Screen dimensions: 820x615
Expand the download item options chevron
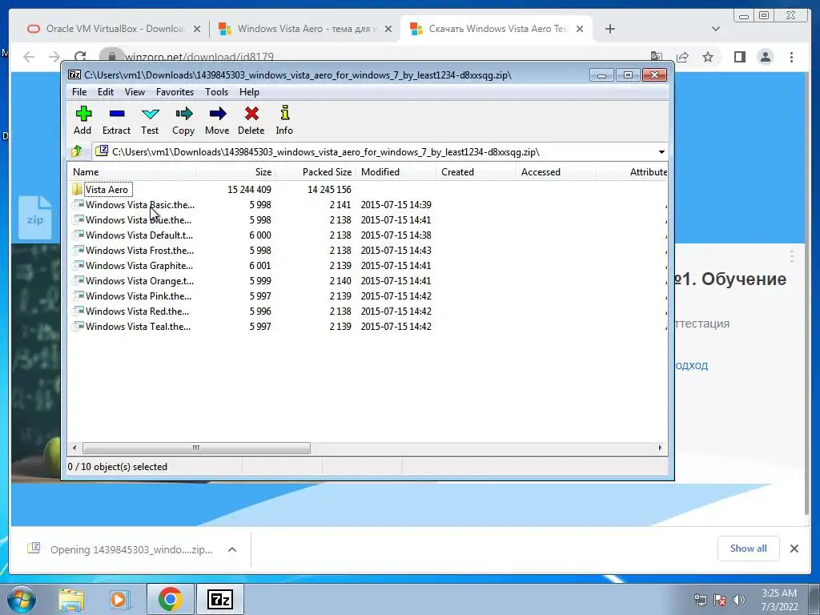[232, 549]
